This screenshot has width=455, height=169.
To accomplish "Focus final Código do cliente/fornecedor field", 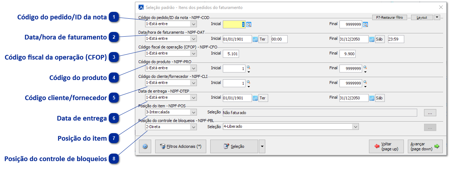I will (351, 83).
